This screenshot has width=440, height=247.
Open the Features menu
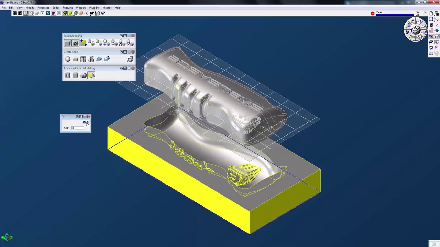68,8
